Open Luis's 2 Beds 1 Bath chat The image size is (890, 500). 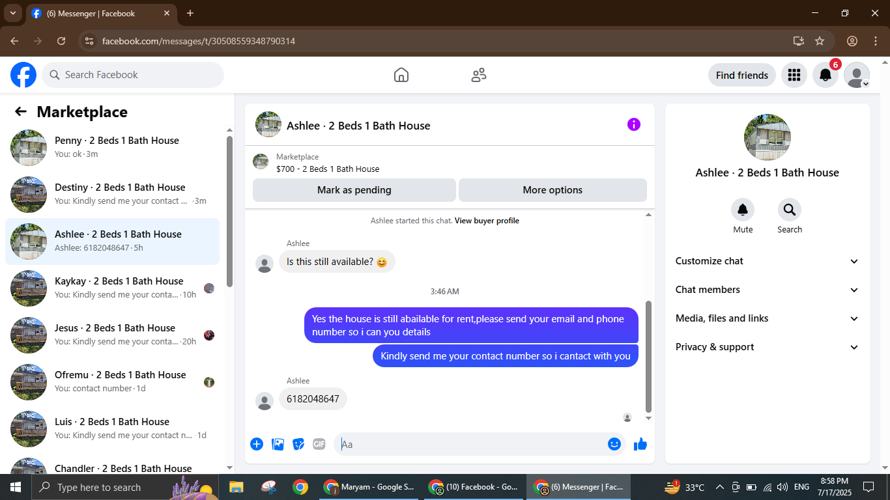[113, 428]
